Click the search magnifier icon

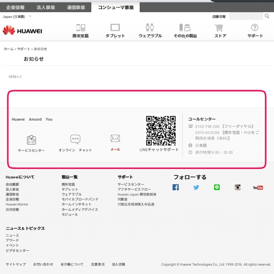coord(267,16)
